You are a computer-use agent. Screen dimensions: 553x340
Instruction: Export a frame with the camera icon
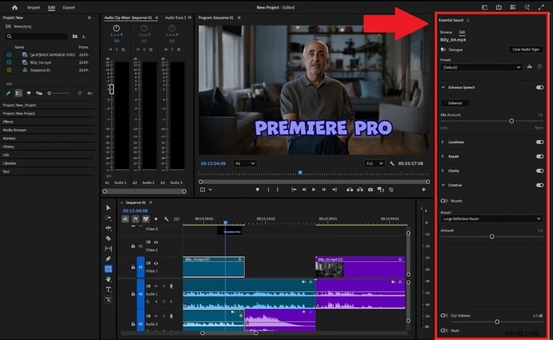point(371,190)
